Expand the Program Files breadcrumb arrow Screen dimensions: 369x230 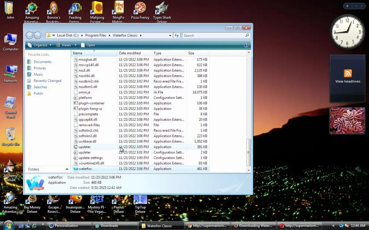click(110, 35)
